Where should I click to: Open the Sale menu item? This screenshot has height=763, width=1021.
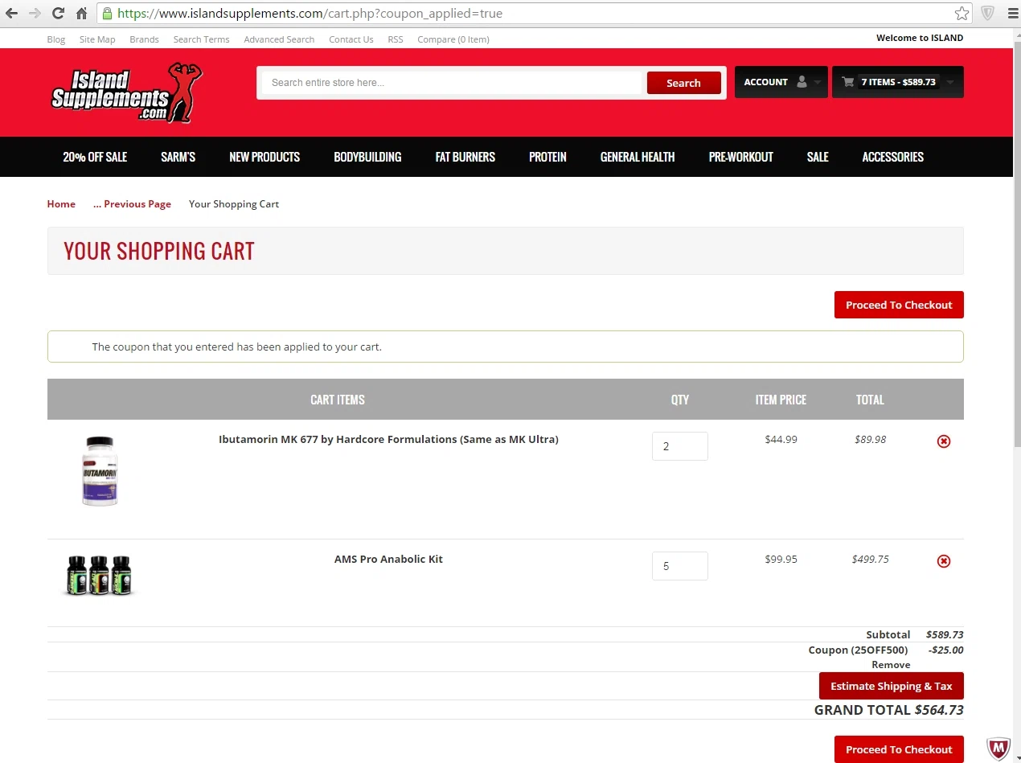coord(818,157)
